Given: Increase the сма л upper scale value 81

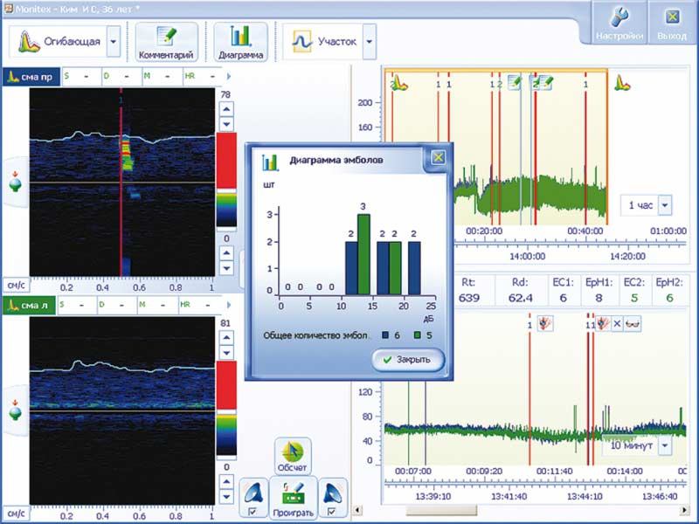Looking at the screenshot, I should point(226,337).
